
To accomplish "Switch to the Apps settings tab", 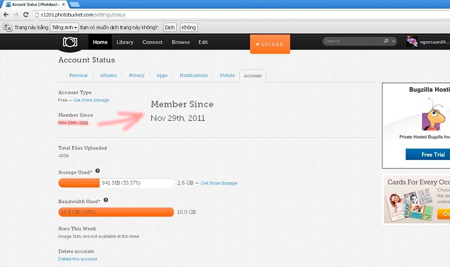I will (162, 75).
